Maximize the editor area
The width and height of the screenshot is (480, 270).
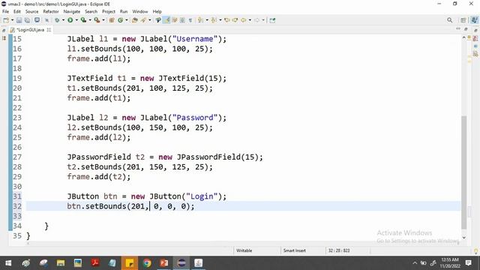pyautogui.click(x=466, y=29)
